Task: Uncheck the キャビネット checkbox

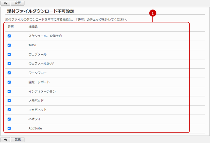Action: pyautogui.click(x=9, y=110)
